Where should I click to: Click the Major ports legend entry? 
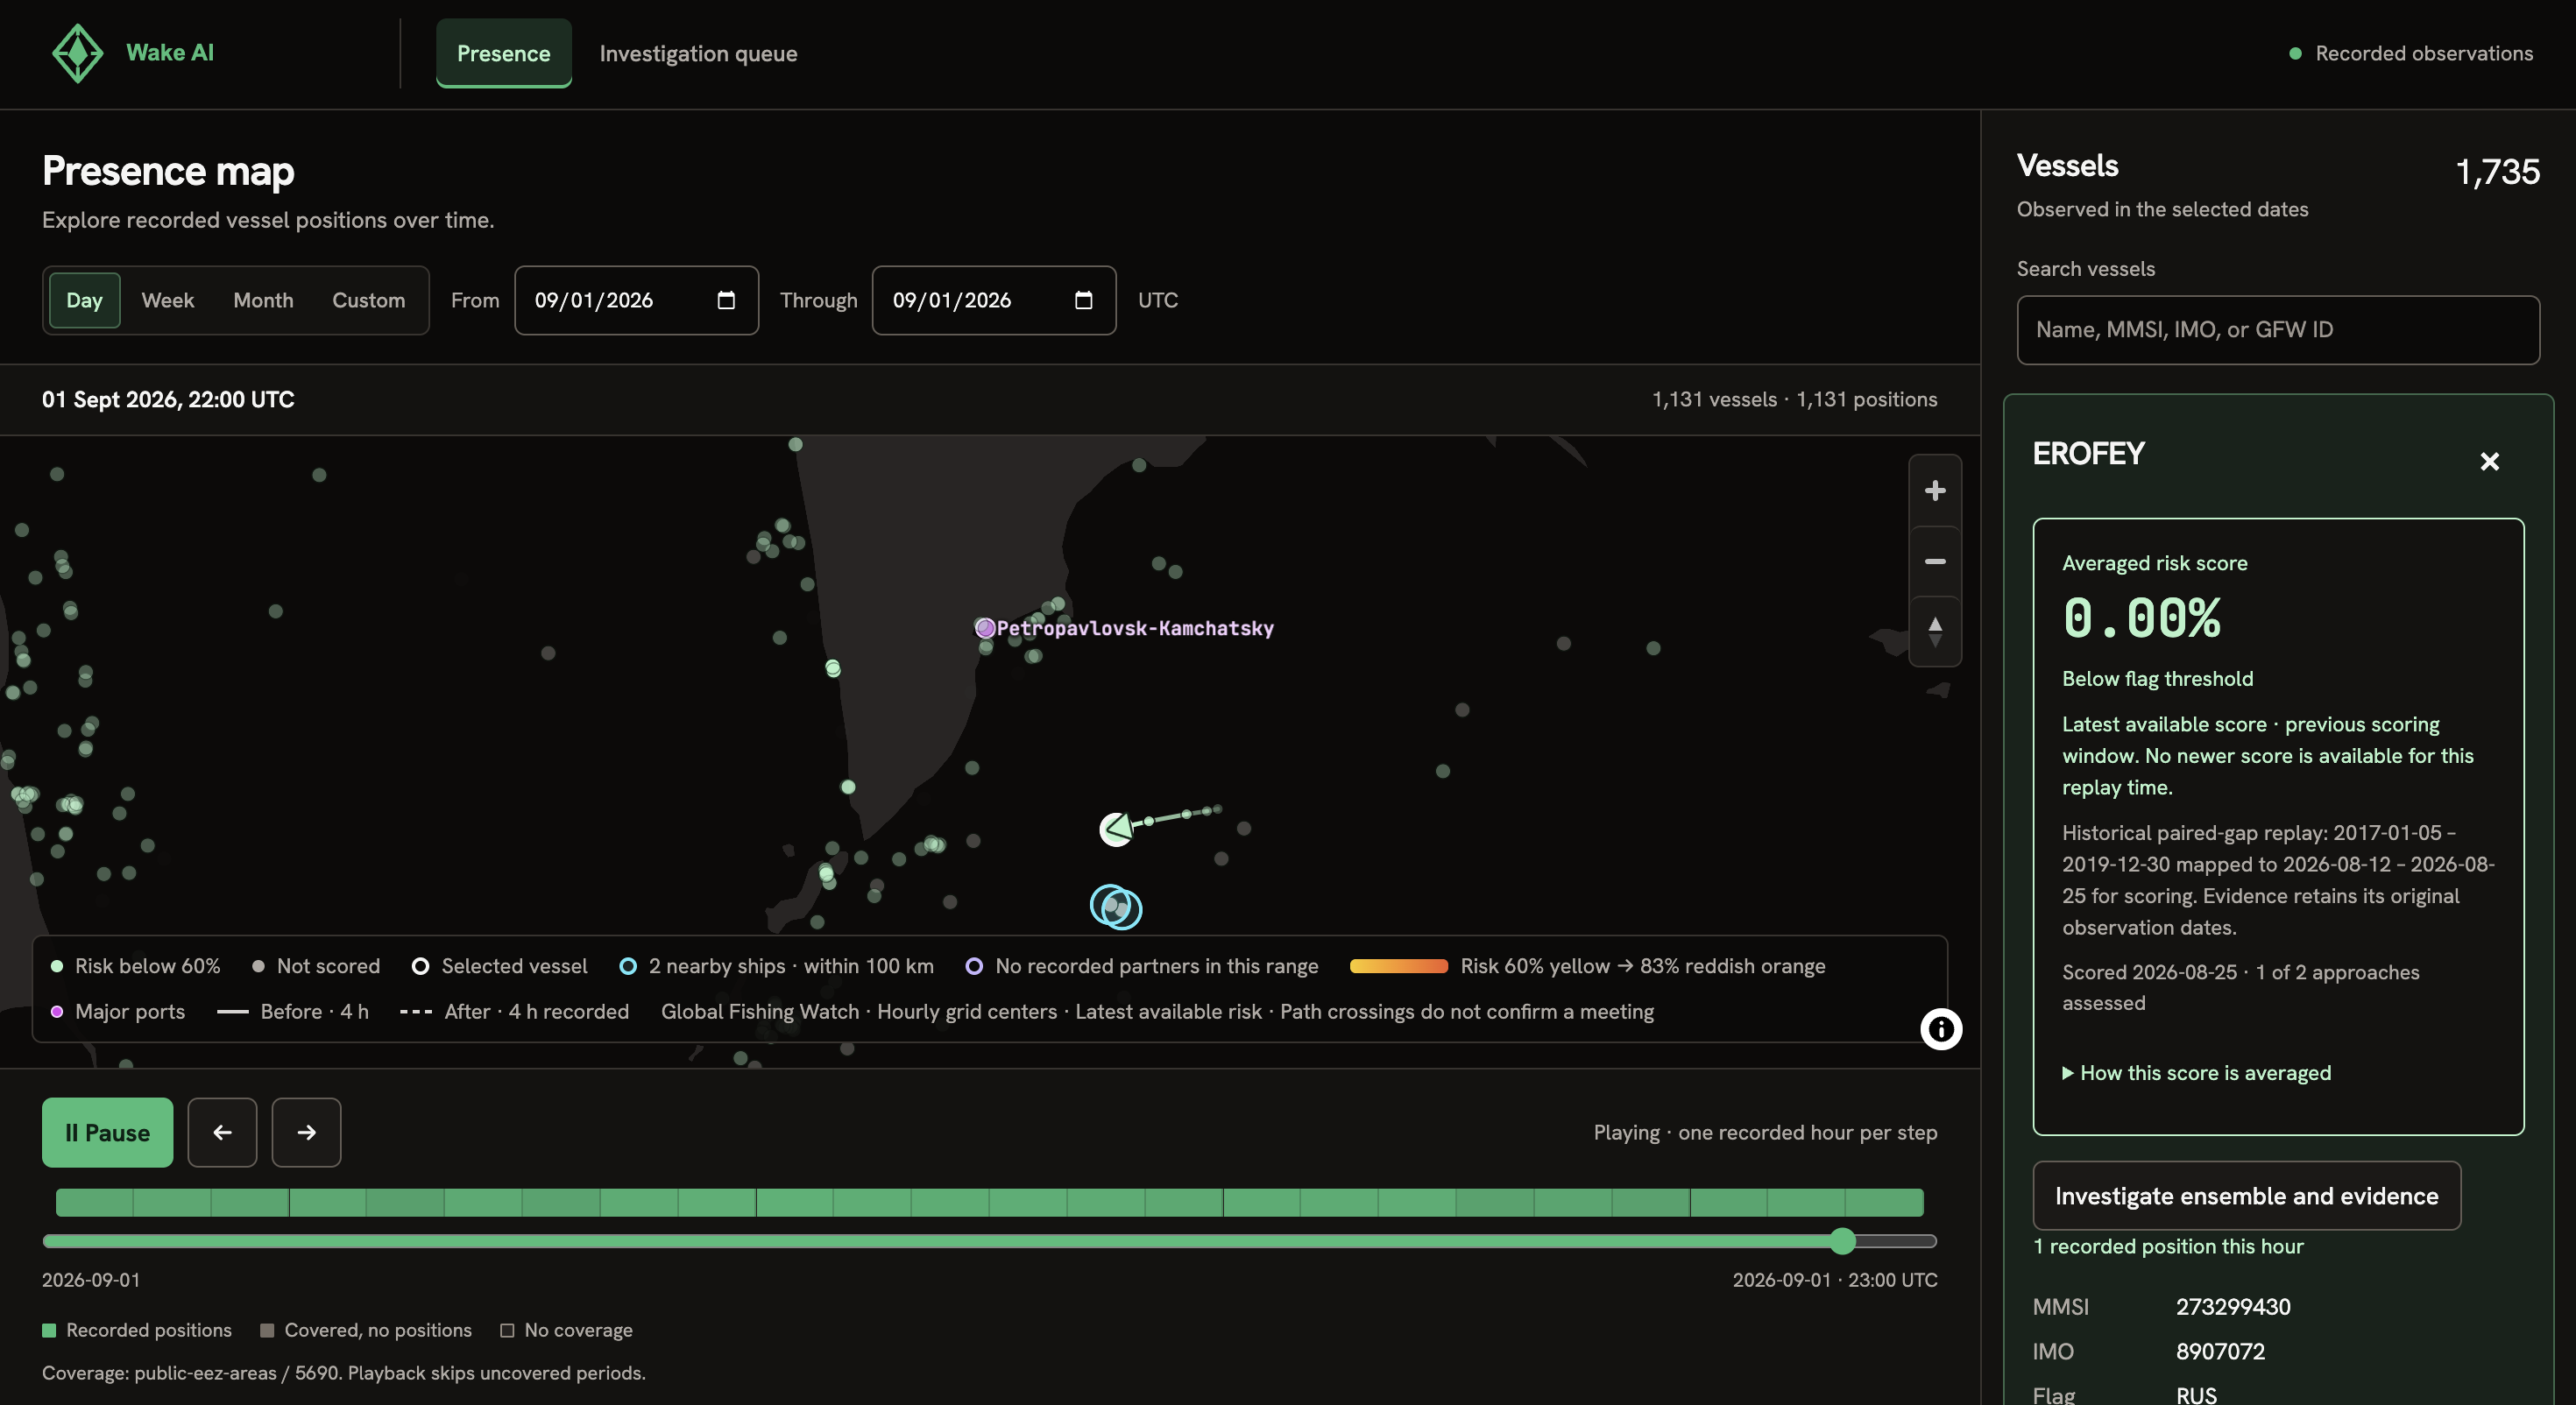pos(118,1012)
